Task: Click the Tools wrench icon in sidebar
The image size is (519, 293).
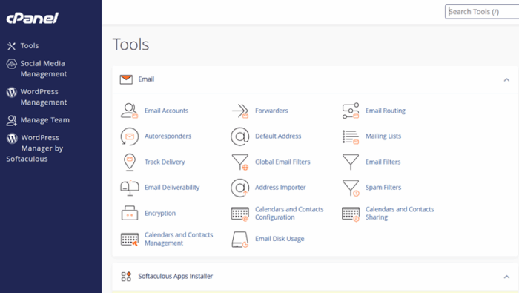Action: [12, 46]
